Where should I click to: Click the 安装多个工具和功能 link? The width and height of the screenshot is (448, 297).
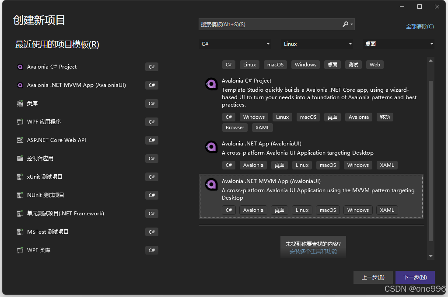[313, 251]
